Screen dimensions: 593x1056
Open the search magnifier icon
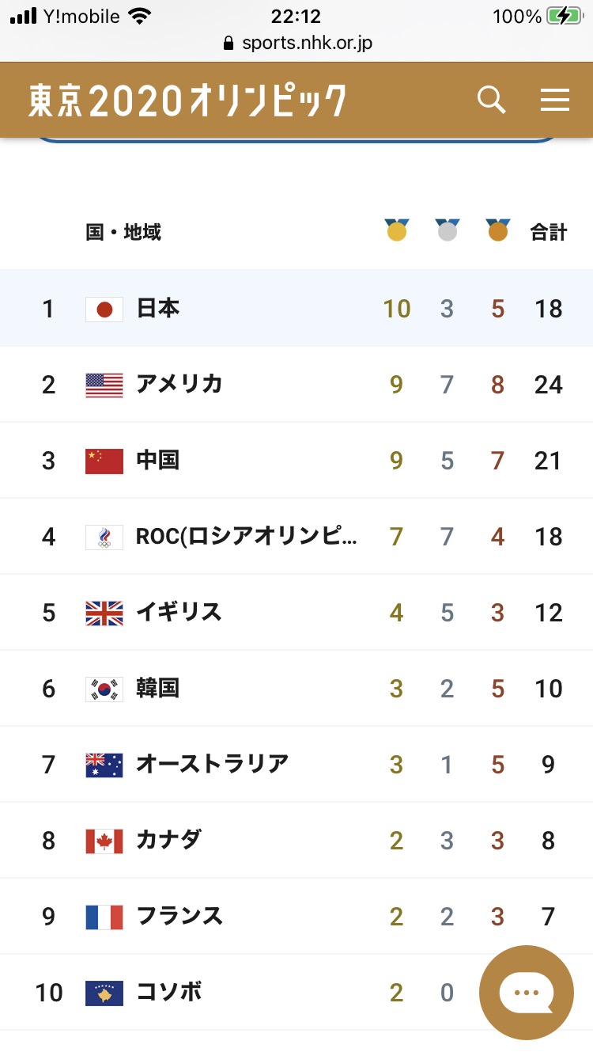[x=491, y=101]
